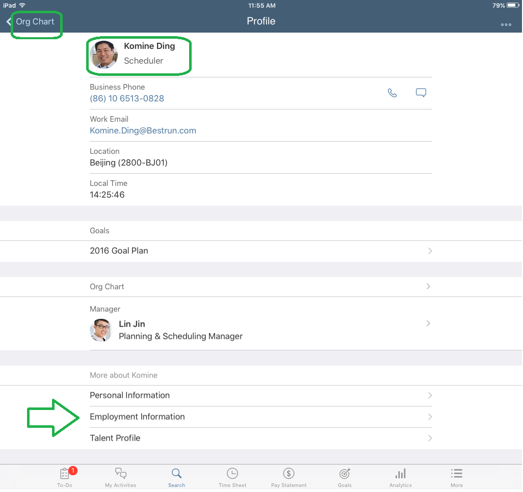
Task: Tap the red To-Do notification badge
Action: 73,471
